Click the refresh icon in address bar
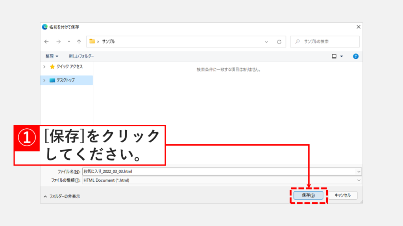Viewport: 403px width, 226px height. [279, 42]
